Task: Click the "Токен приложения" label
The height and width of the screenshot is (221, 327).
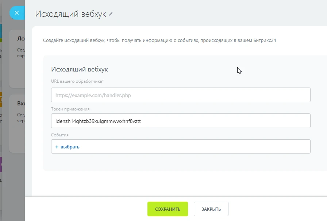Action: click(x=70, y=109)
